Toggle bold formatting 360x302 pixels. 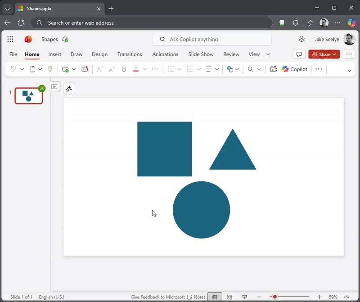124,69
